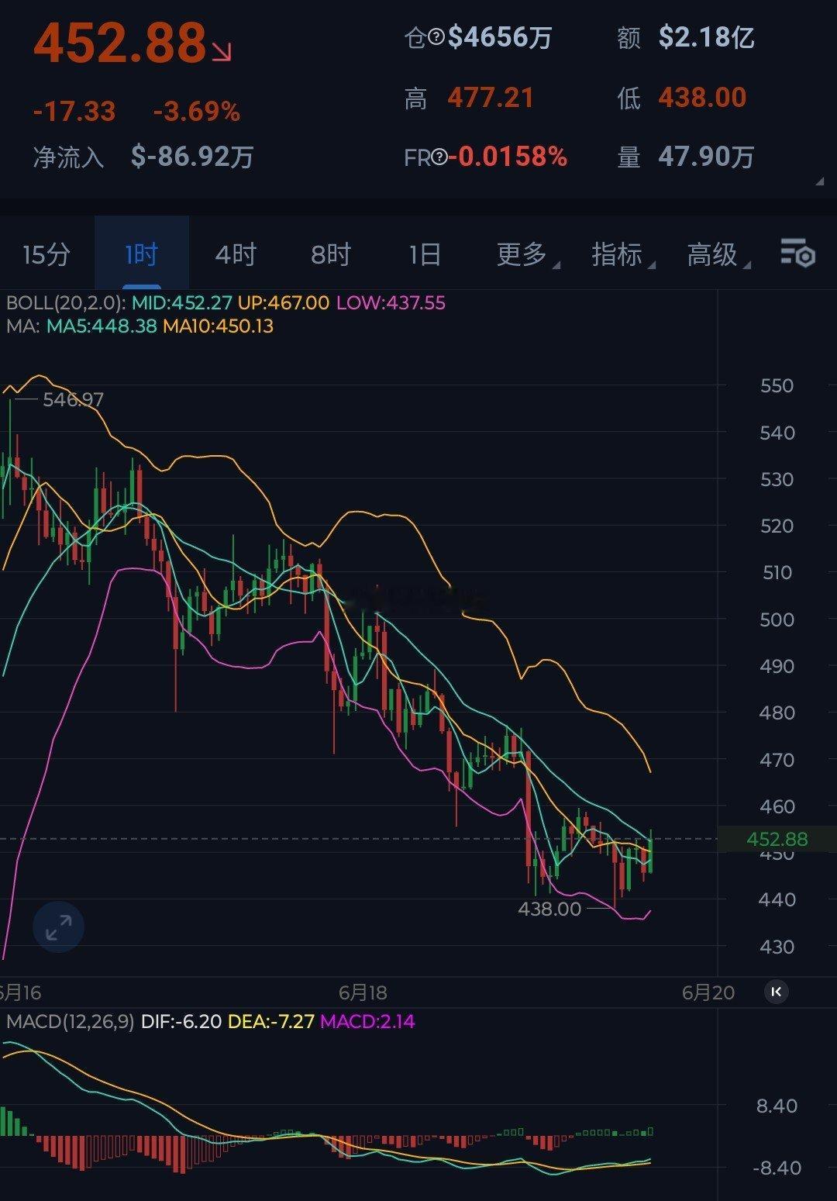
Task: Click MACD(12,26,9) indicator label
Action: [71, 1021]
